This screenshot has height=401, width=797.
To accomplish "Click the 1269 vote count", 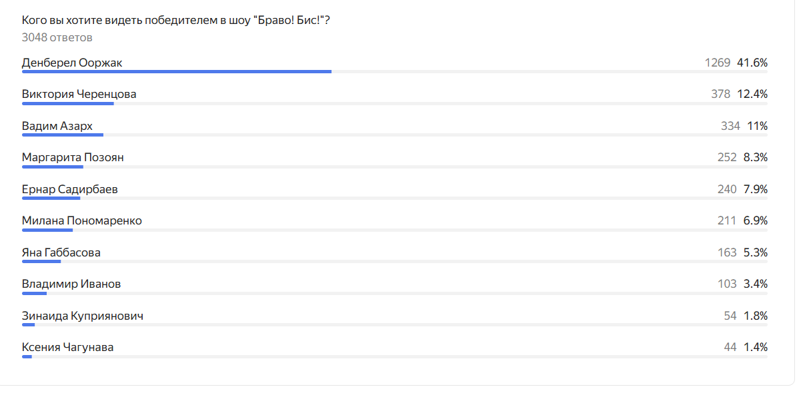I will pos(718,63).
